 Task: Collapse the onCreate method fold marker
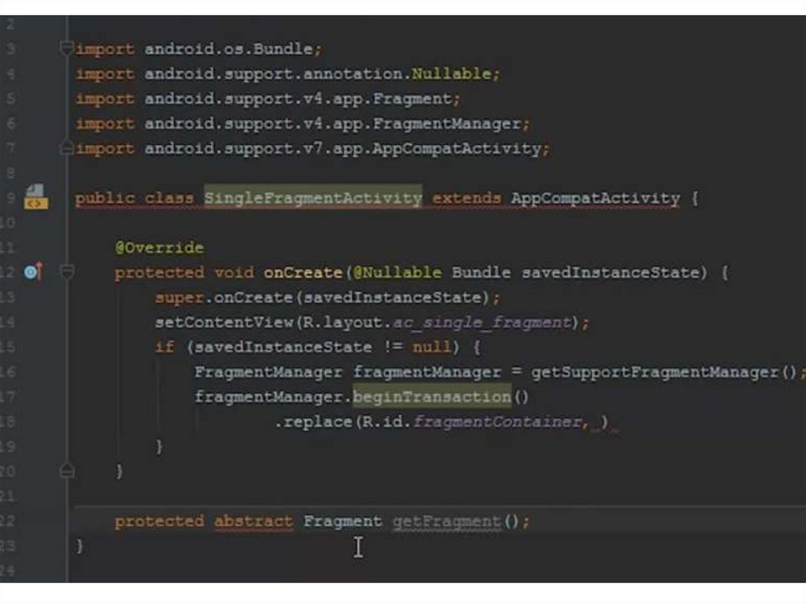68,271
